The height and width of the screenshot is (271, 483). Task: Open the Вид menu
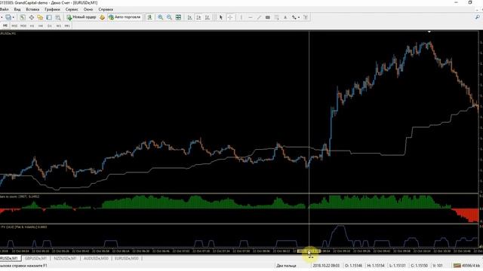[x=17, y=10]
